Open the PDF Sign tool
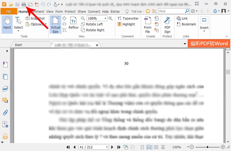The image size is (231, 151). pyautogui.click(x=167, y=25)
